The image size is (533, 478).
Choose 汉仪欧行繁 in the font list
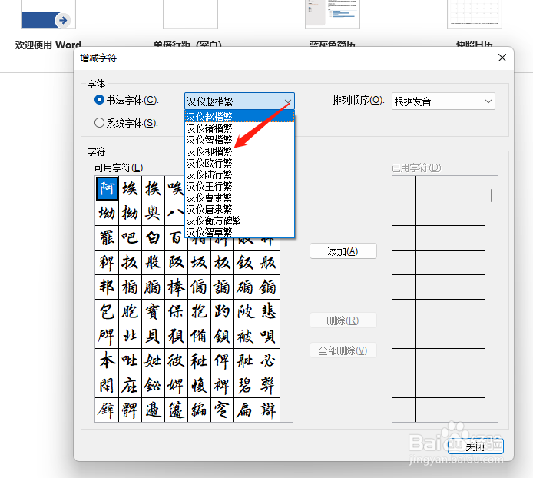coord(240,163)
